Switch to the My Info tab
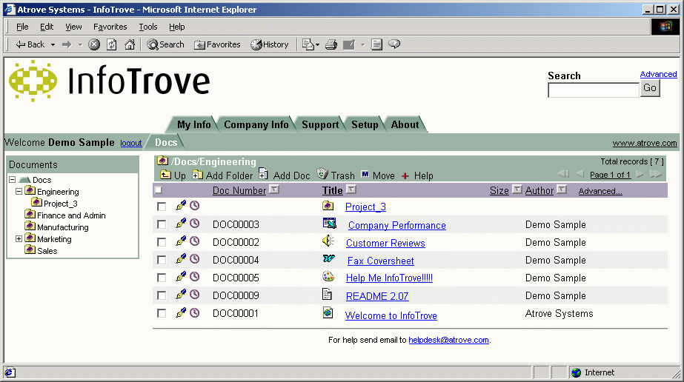The image size is (684, 382). pos(193,124)
